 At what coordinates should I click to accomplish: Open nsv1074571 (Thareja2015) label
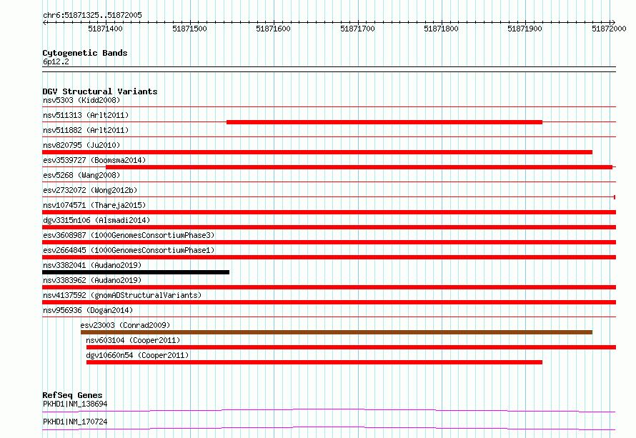[x=94, y=205]
